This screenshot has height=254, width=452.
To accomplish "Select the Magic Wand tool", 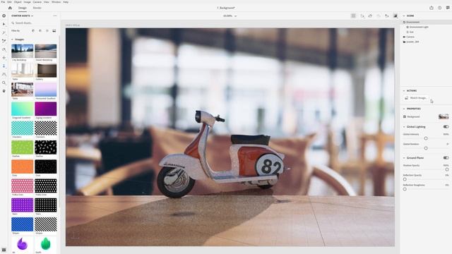I will (x=4, y=33).
